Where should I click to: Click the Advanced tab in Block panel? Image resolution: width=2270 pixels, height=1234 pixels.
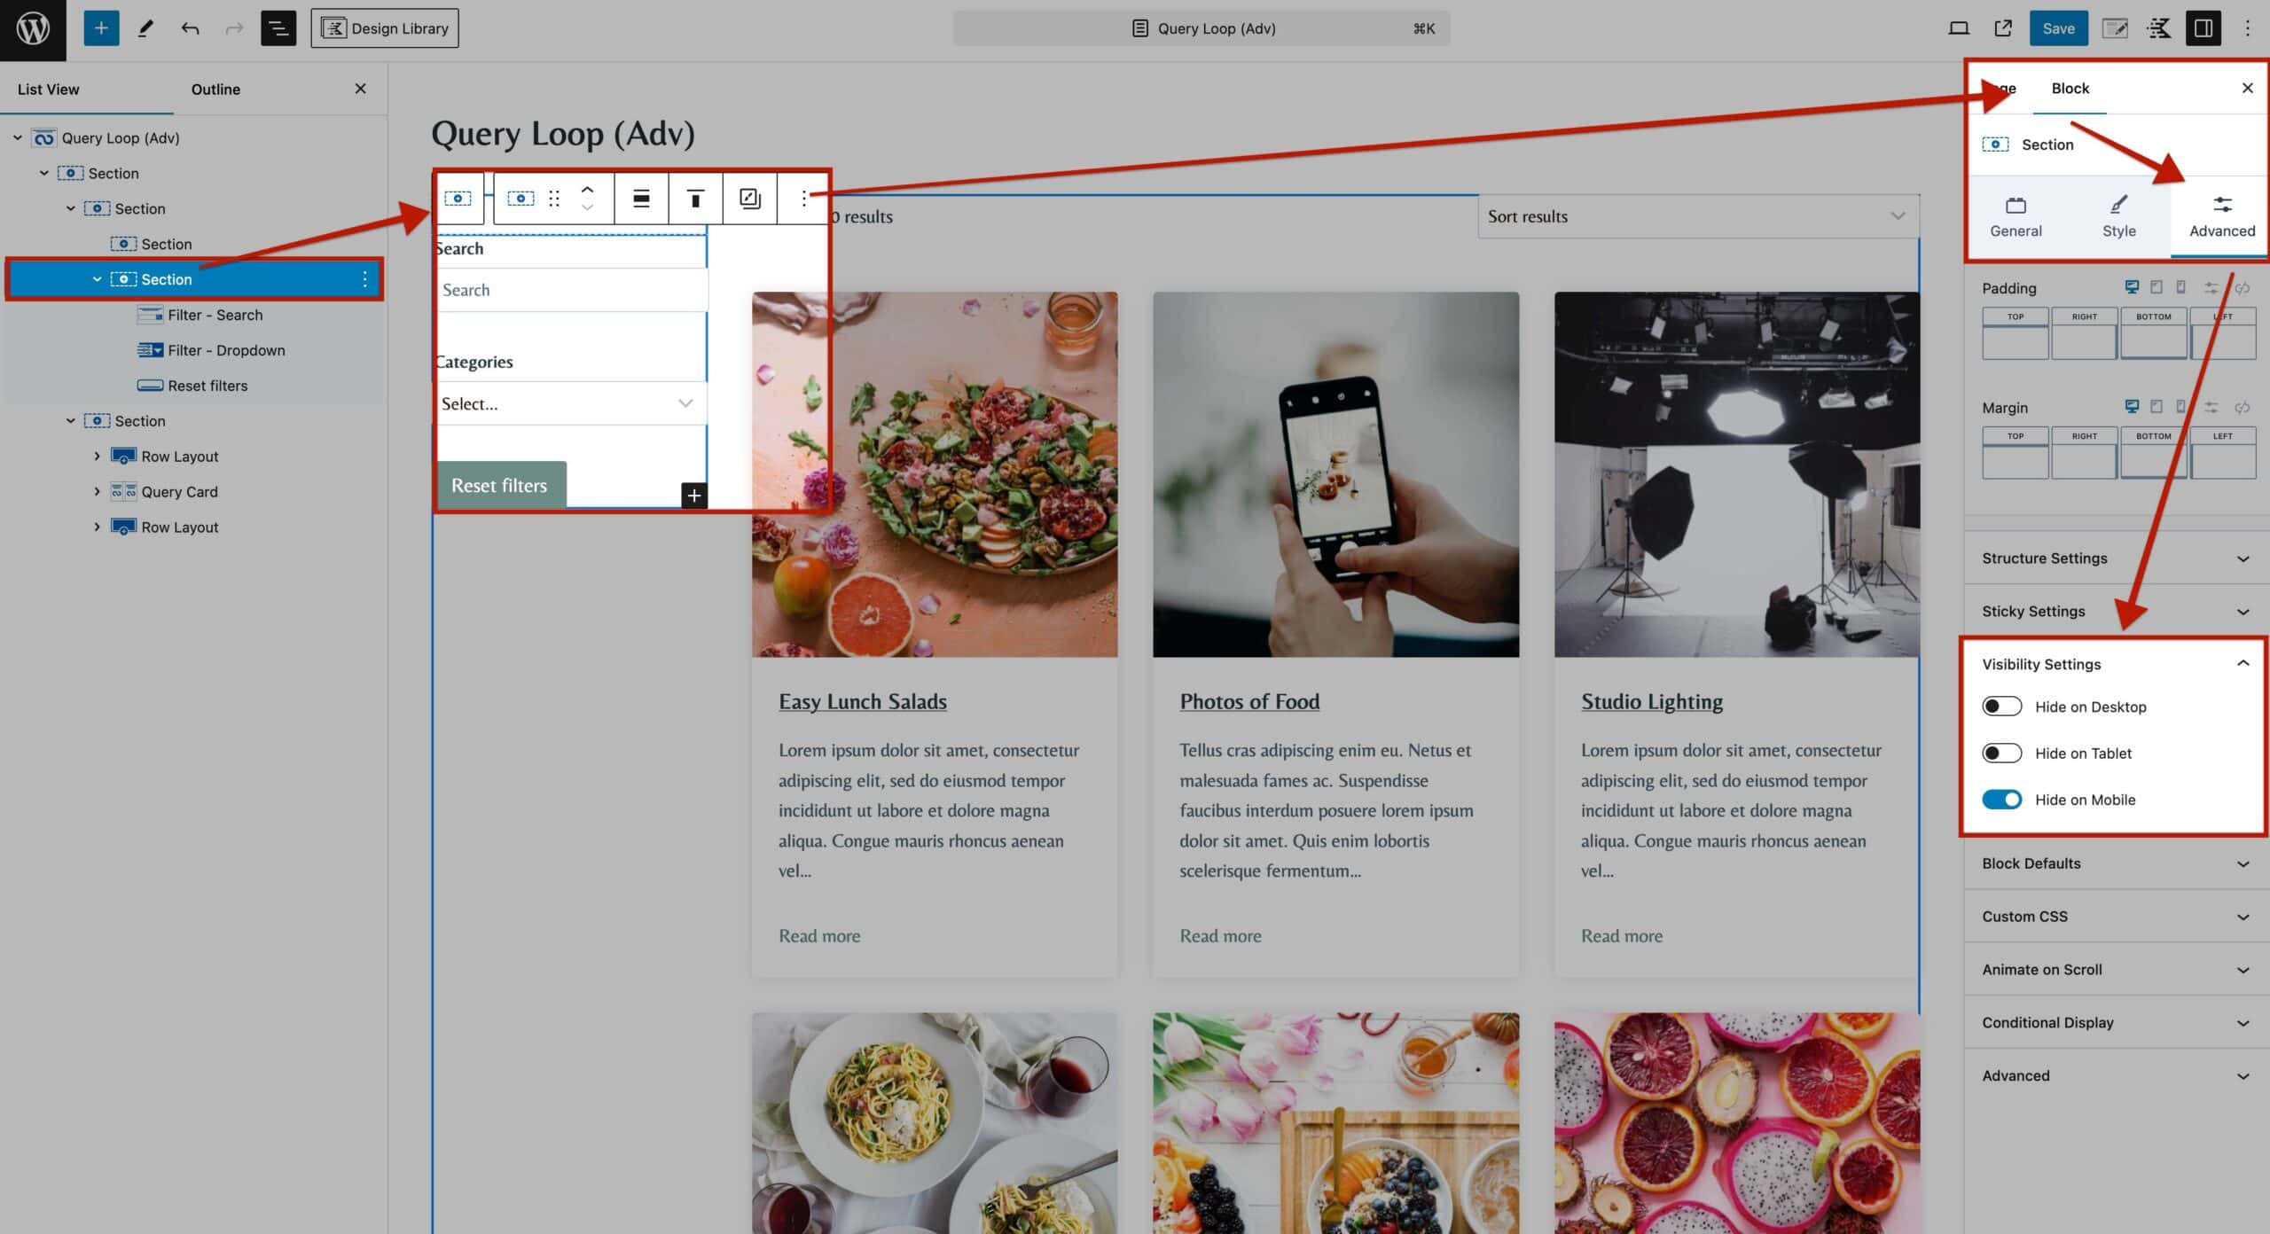tap(2221, 213)
